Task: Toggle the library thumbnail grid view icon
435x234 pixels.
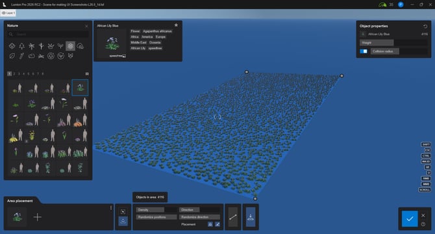Action: coord(87,74)
